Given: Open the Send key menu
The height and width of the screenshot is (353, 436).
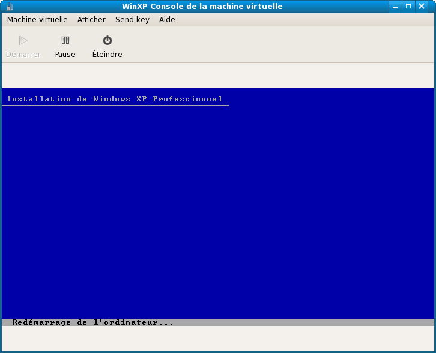Looking at the screenshot, I should (132, 20).
